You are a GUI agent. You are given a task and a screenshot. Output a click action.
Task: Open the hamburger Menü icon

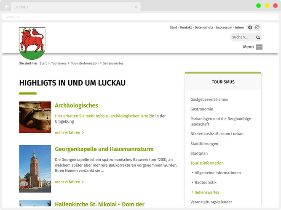tap(259, 47)
